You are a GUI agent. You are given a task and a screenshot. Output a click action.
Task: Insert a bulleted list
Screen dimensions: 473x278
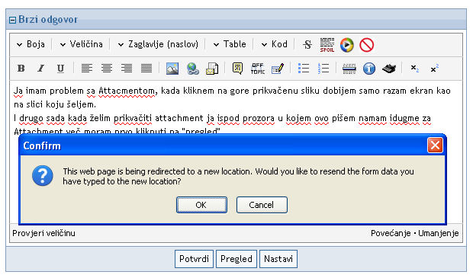coord(304,69)
